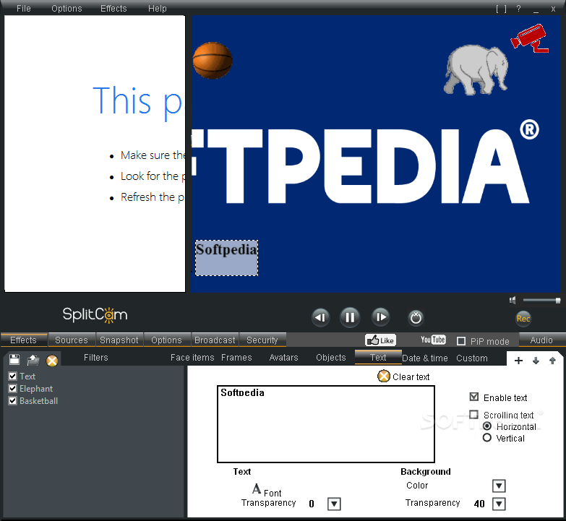Open the Objects effects category
The height and width of the screenshot is (521, 566).
click(331, 358)
